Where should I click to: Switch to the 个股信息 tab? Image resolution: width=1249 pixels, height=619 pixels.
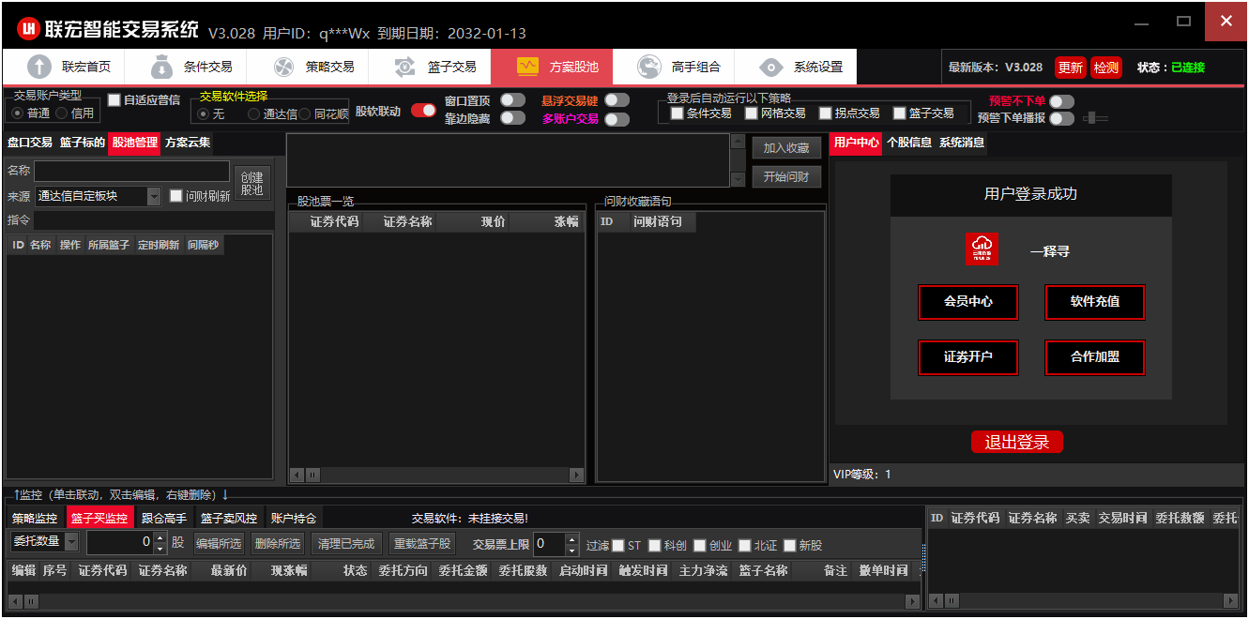tap(908, 143)
